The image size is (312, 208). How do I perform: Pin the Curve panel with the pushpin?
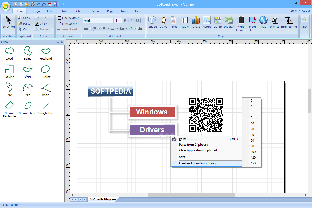[58, 42]
